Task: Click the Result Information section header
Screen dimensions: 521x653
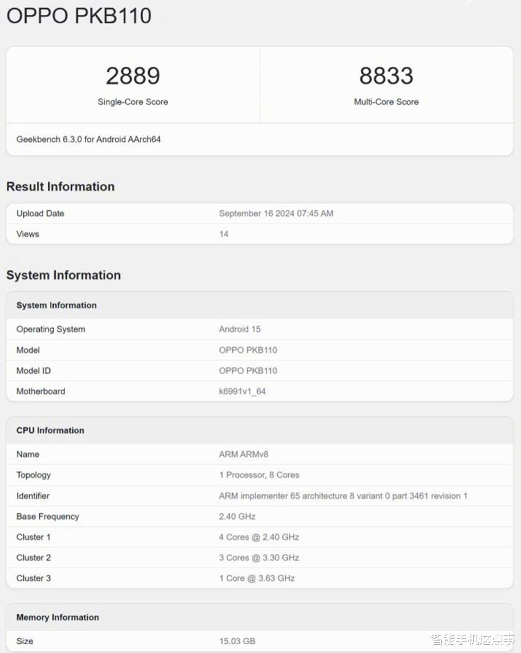Action: pos(60,186)
